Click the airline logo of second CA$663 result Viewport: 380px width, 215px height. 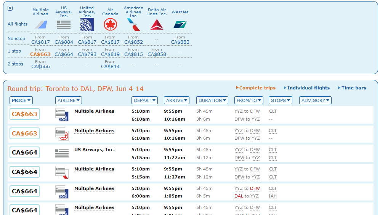coord(62,134)
